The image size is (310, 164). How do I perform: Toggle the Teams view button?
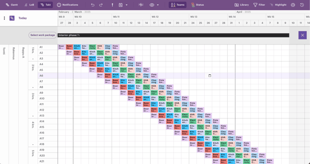[x=178, y=5]
